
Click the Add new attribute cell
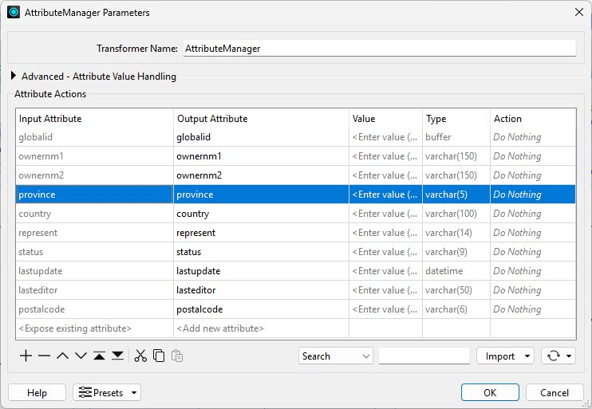(x=260, y=328)
